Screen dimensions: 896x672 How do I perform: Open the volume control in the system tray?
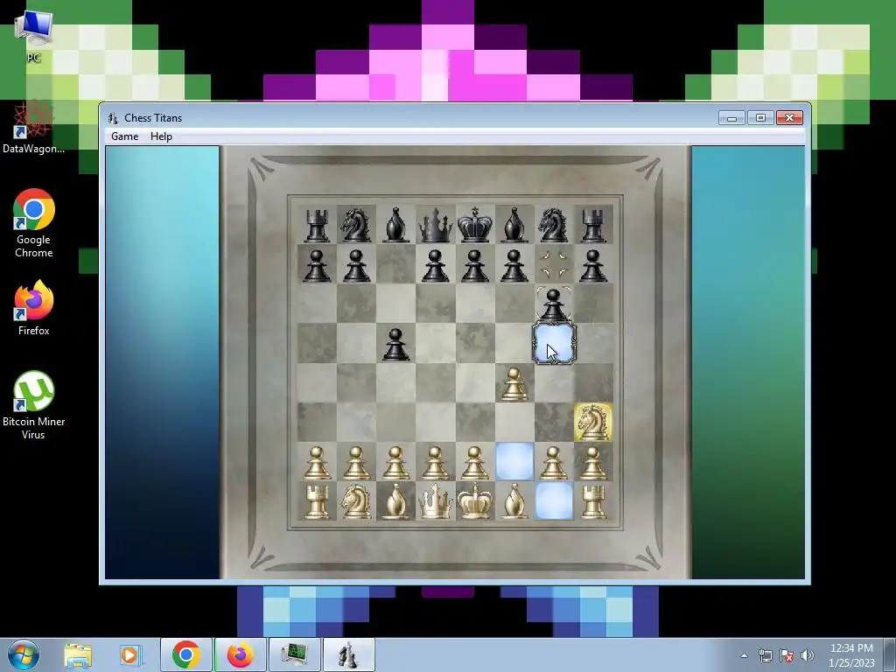click(808, 655)
